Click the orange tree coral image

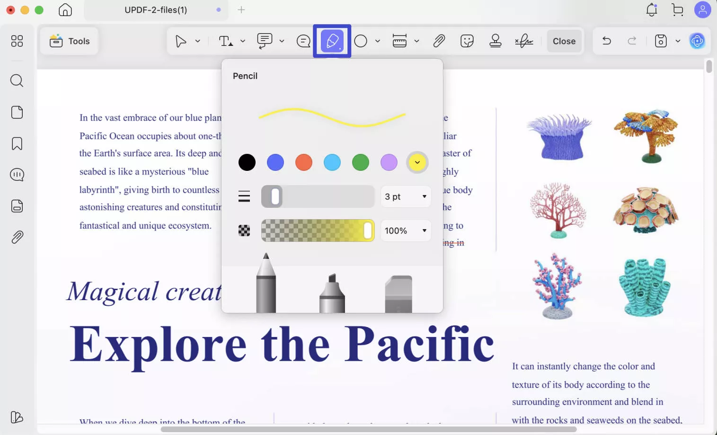point(646,136)
